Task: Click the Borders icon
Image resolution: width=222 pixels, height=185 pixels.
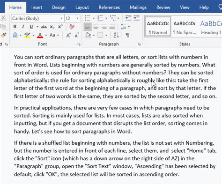Action: click(x=100, y=35)
